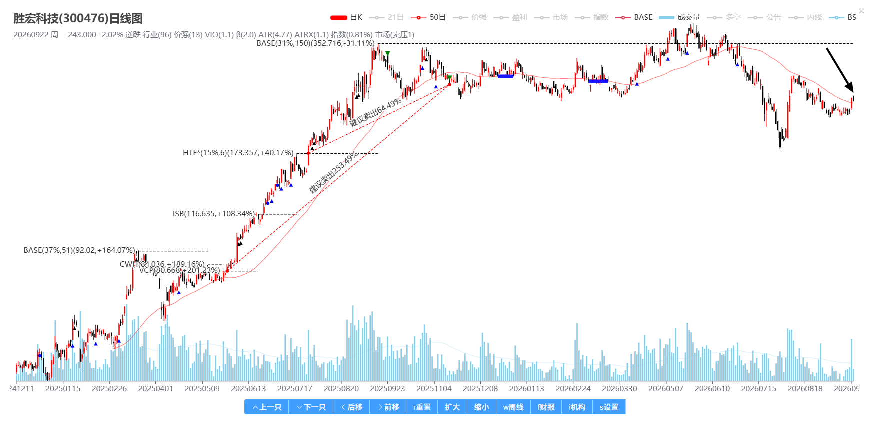Click the 建议卖出253.49% sell suggestion label

(333, 172)
